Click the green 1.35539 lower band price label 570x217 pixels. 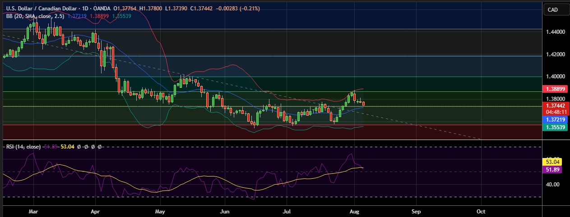pos(554,127)
